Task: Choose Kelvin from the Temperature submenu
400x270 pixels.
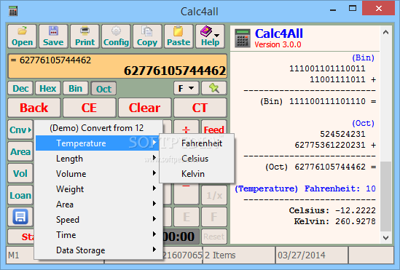Action: tap(197, 174)
